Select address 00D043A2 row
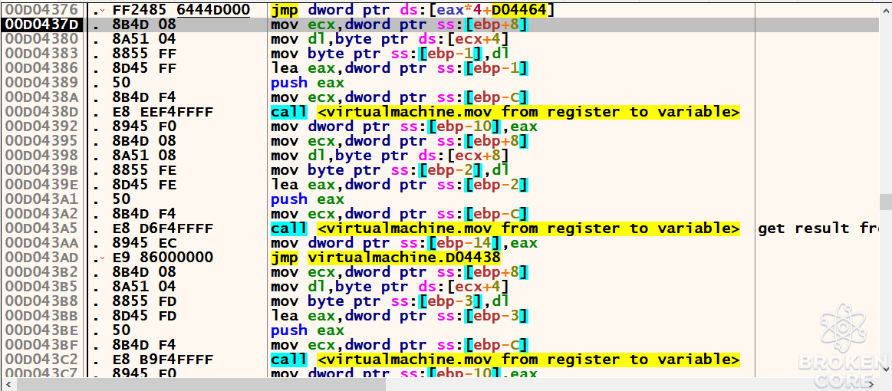892x391 pixels. click(x=43, y=214)
